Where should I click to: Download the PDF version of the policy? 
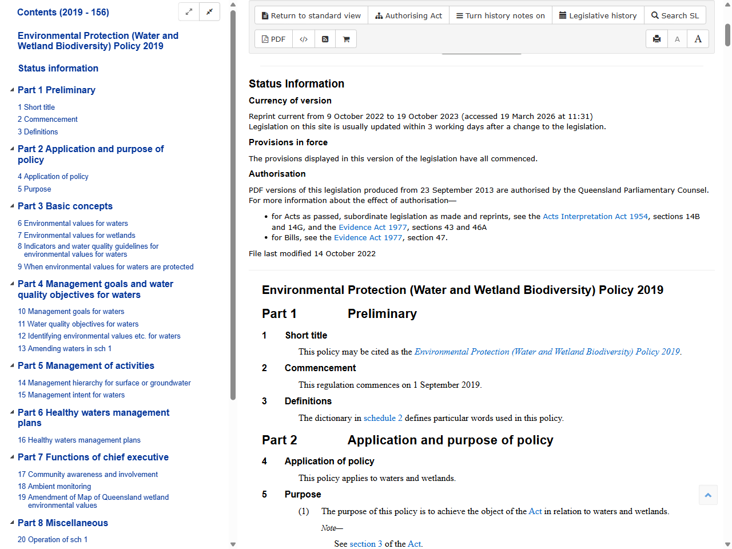tap(273, 38)
